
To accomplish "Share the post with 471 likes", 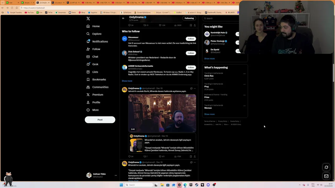I will 195,156.
